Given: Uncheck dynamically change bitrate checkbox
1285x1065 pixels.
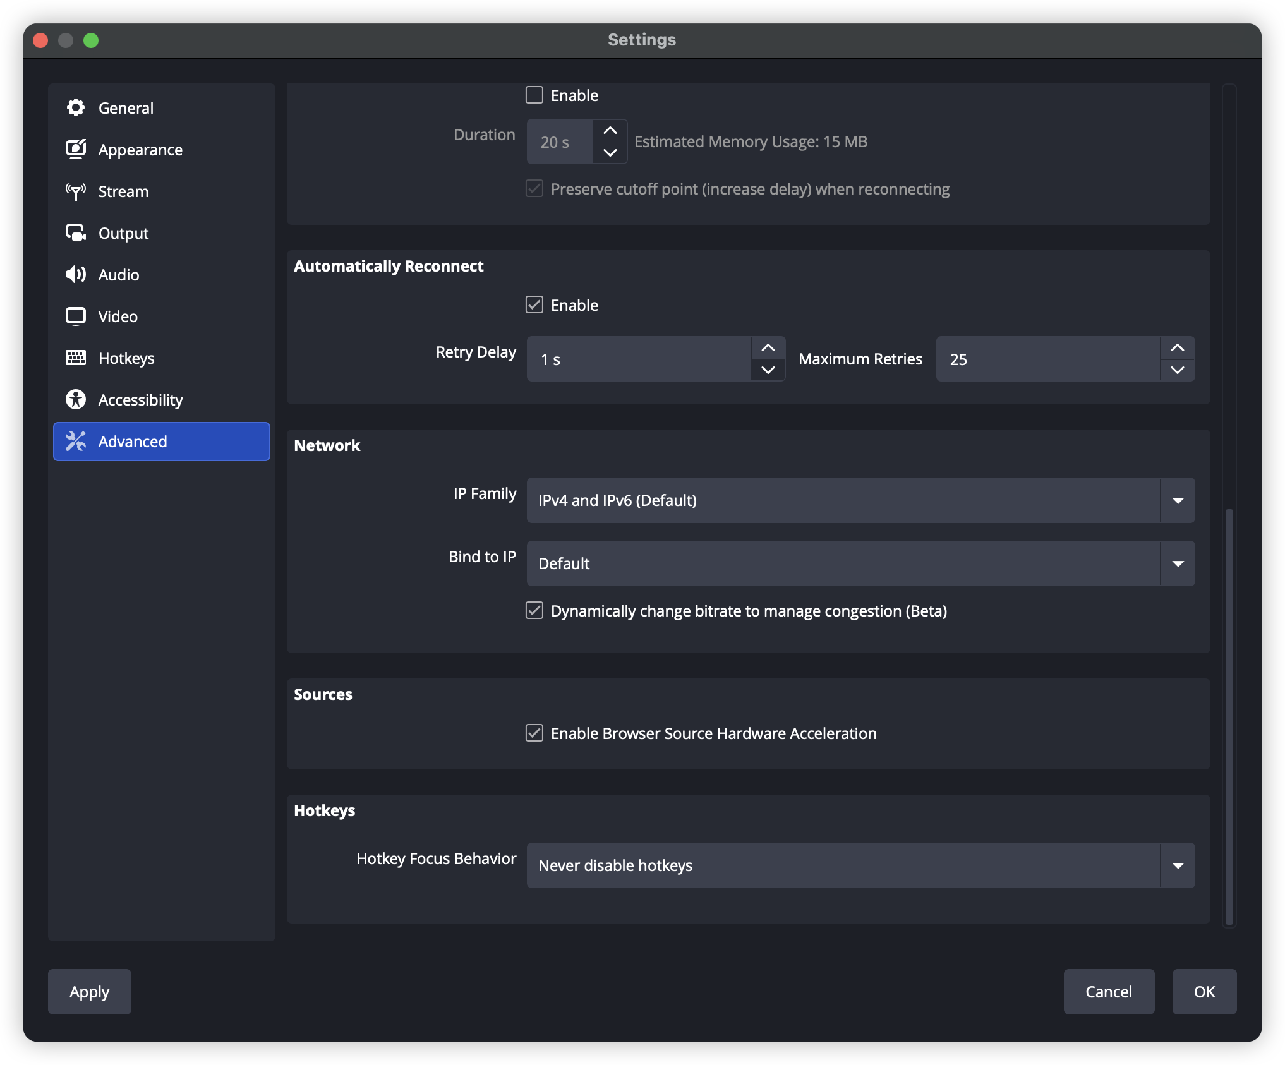Looking at the screenshot, I should click(534, 611).
